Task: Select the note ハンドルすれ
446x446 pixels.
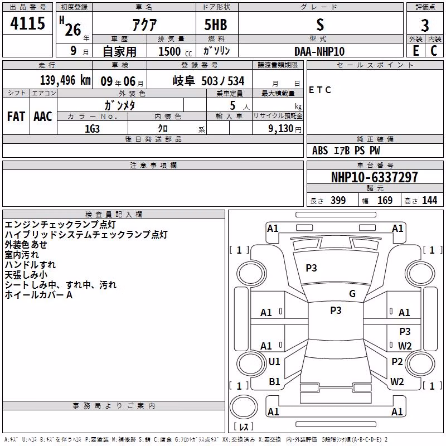Action: pos(30,264)
